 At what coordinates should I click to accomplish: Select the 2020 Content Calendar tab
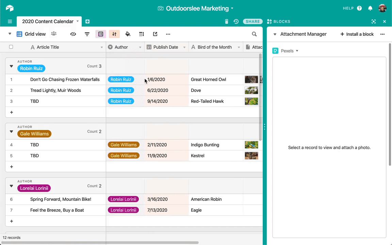48,21
